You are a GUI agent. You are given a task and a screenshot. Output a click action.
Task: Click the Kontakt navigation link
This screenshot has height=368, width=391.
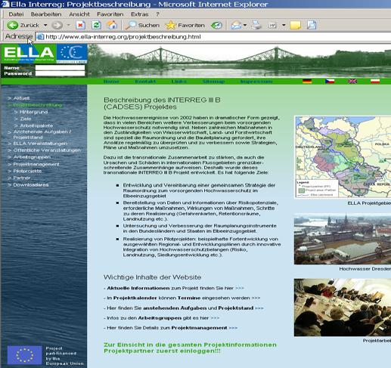[145, 82]
